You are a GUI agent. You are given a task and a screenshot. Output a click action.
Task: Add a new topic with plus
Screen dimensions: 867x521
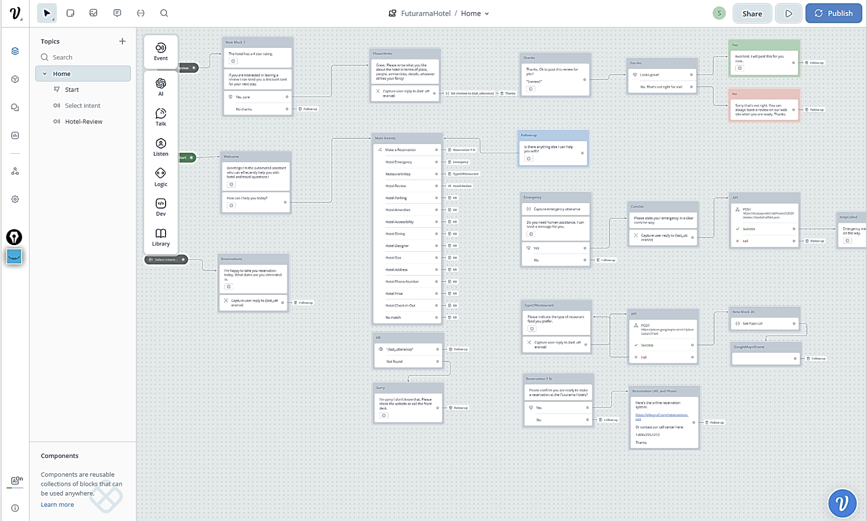tap(122, 42)
